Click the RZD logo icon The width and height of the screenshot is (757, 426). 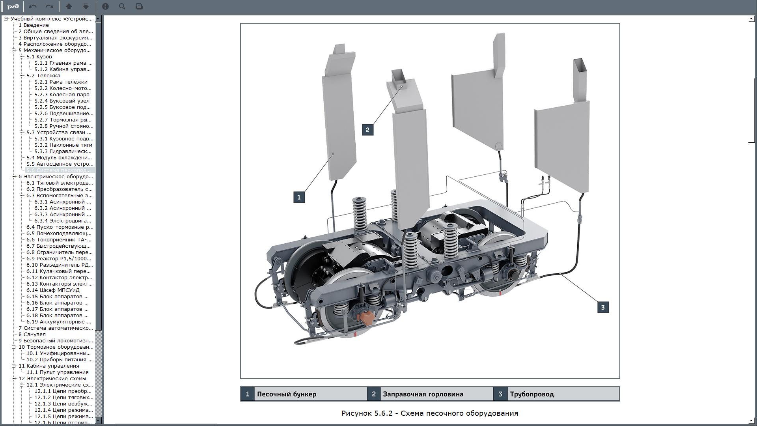pyautogui.click(x=13, y=6)
